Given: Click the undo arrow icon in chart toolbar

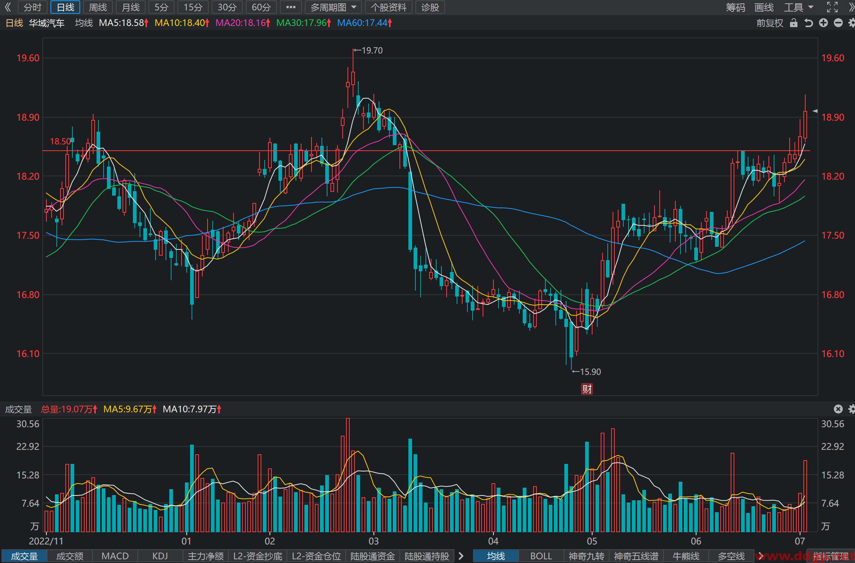Looking at the screenshot, I should [809, 23].
